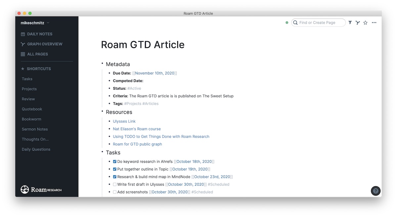
Task: Click the Tasks block bullet
Action: point(103,152)
